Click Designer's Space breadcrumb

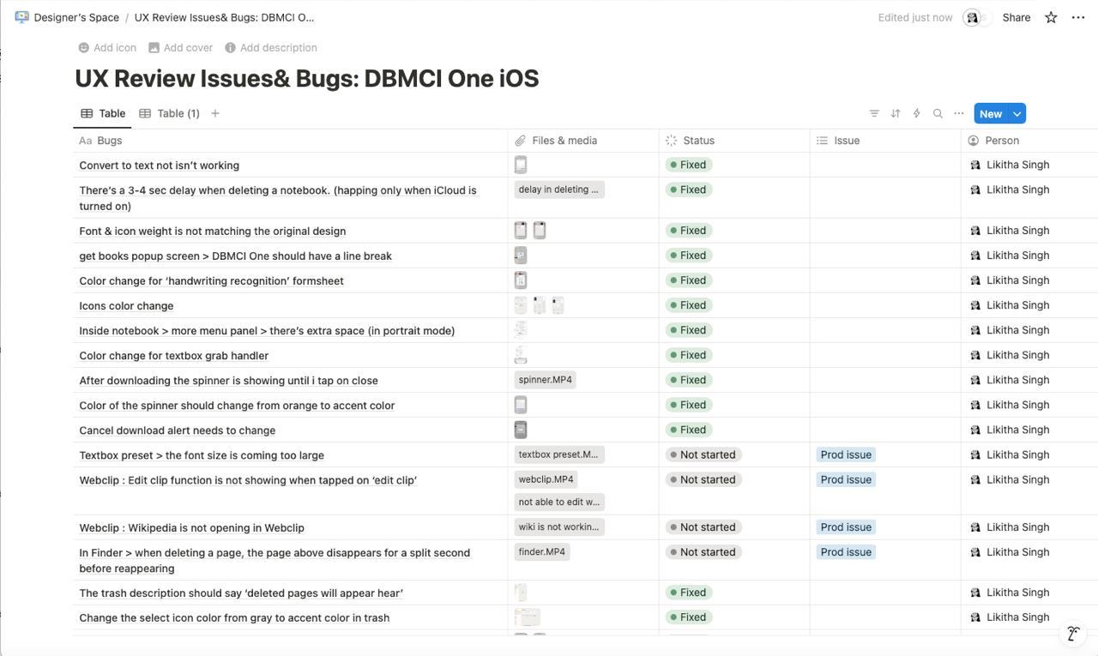point(76,17)
